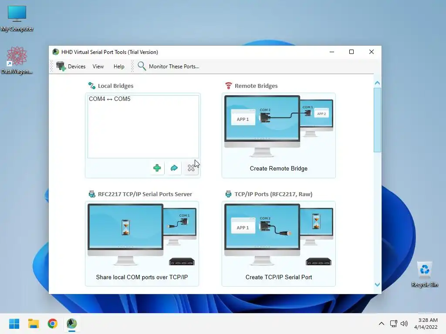The height and width of the screenshot is (334, 446).
Task: Maximize the Virtual Serial Port Tools window
Action: click(351, 52)
